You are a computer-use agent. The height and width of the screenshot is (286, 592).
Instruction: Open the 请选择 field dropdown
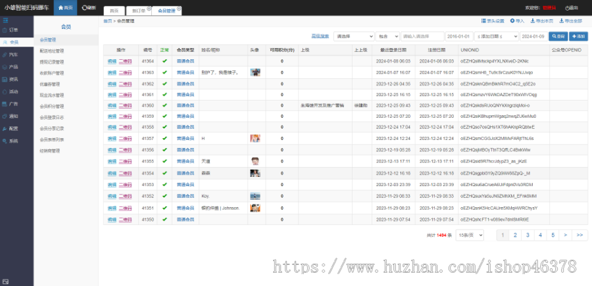coord(354,36)
